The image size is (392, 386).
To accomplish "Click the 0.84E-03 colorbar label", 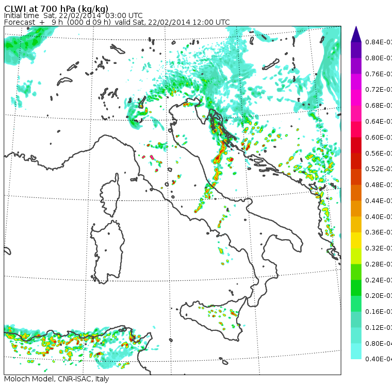I will pos(379,42).
